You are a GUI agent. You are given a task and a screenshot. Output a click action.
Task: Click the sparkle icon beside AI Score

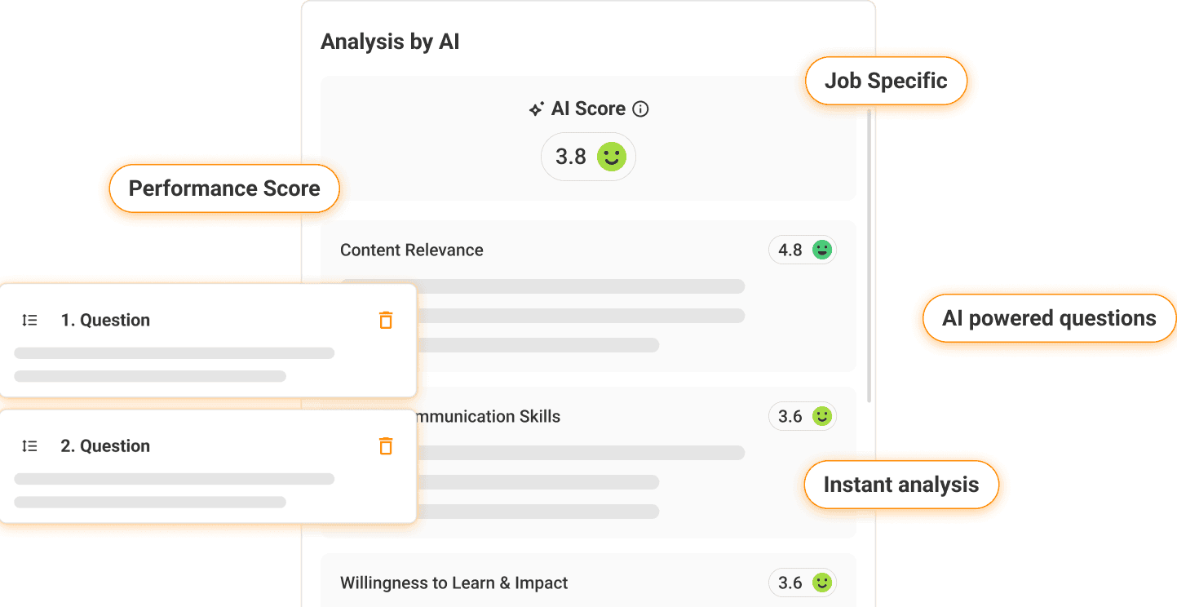536,109
